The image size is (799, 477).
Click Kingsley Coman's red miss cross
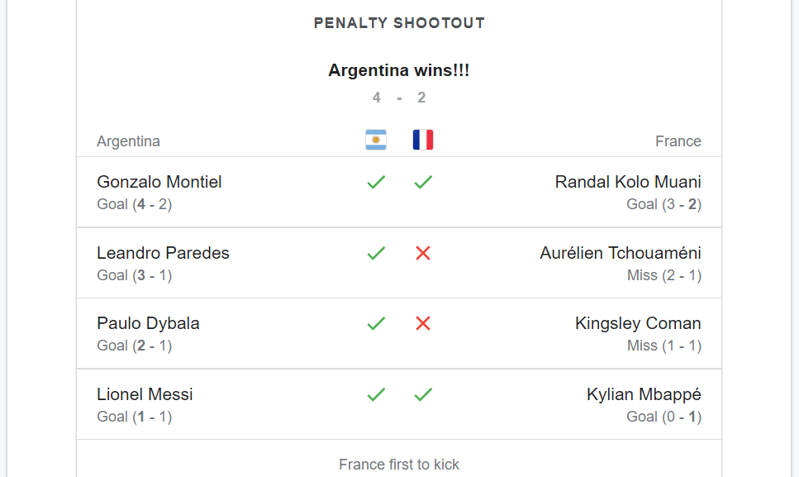423,323
